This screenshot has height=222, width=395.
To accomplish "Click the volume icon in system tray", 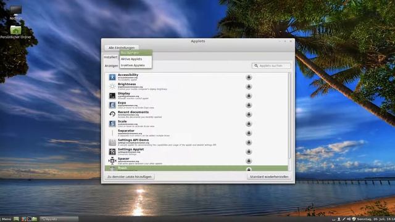I will point(349,220).
